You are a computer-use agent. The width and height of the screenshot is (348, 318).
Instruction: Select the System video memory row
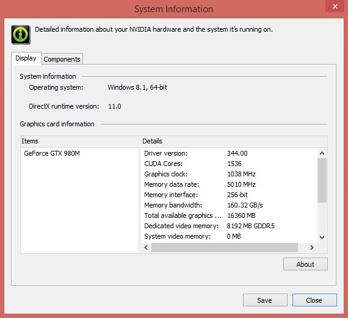pyautogui.click(x=229, y=236)
